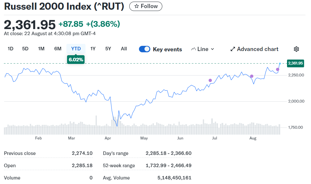Click the 1,750.00 axis label
Image resolution: width=311 pixels, height=184 pixels.
click(295, 128)
